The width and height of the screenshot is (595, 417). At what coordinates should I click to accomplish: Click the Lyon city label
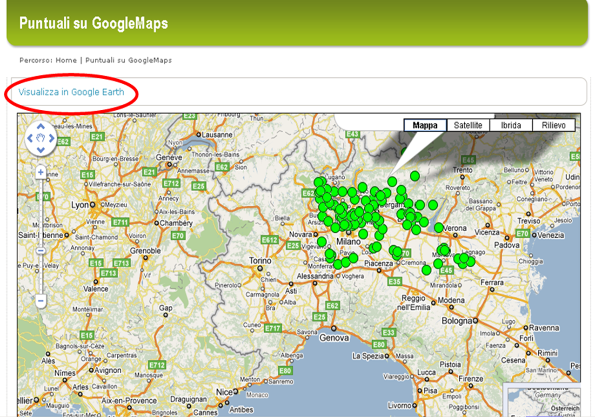(80, 205)
